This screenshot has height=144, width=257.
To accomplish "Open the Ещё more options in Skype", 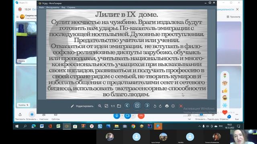I will (x=237, y=116).
